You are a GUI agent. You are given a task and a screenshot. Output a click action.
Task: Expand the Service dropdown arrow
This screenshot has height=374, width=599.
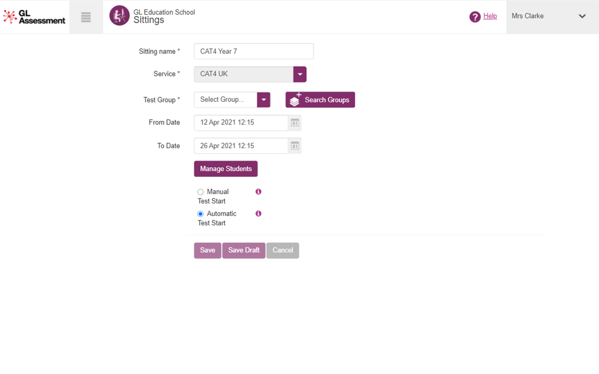300,74
